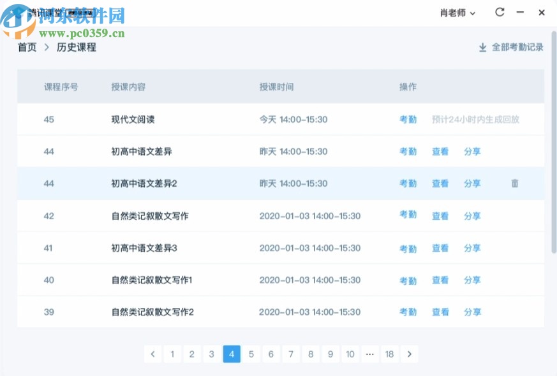Download 全部考勤记录 via the download icon
The width and height of the screenshot is (557, 376).
click(483, 47)
